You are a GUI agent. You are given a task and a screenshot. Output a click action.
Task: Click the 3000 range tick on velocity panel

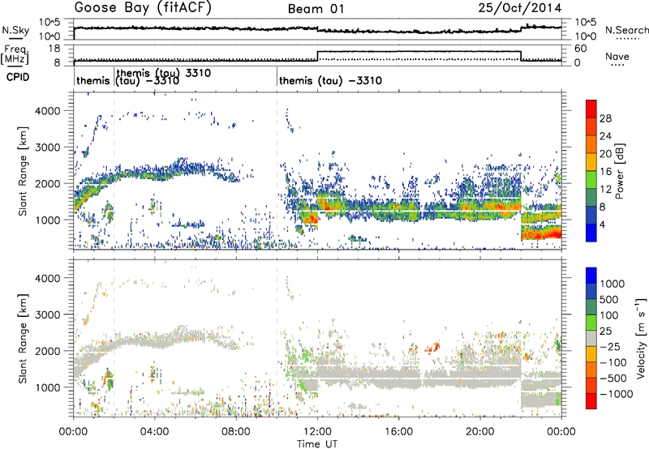click(x=49, y=314)
